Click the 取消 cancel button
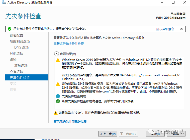This screenshot has height=140, width=190. point(176,134)
